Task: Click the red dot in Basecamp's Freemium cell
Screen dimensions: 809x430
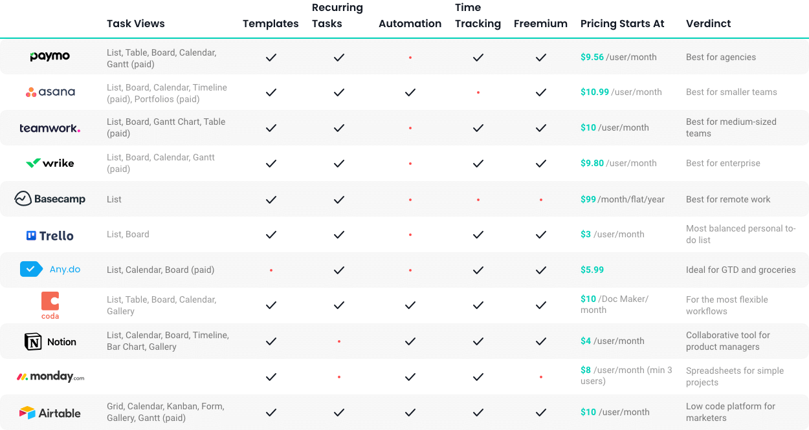Action: tap(541, 200)
